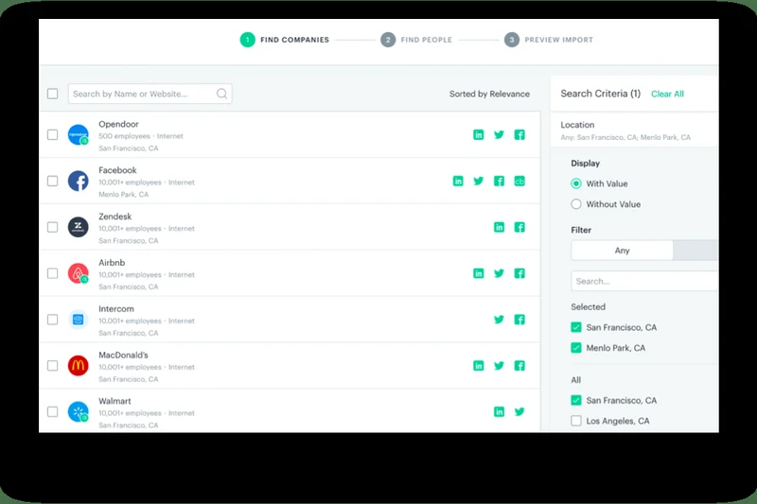Open Airbnb's Facebook icon
This screenshot has width=757, height=504.
(519, 273)
